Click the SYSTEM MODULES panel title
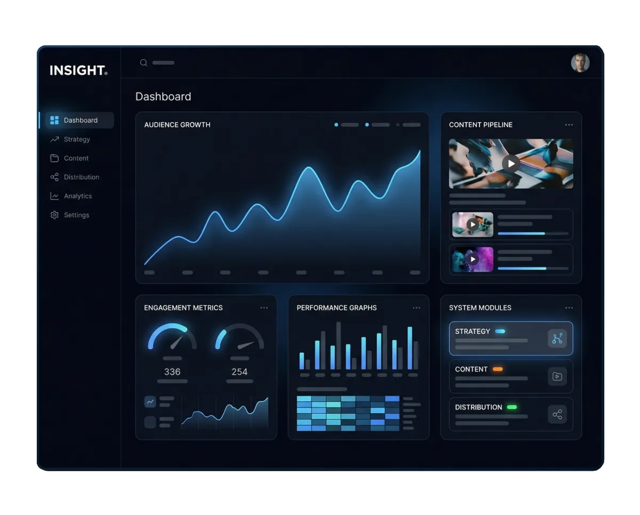 pos(480,308)
